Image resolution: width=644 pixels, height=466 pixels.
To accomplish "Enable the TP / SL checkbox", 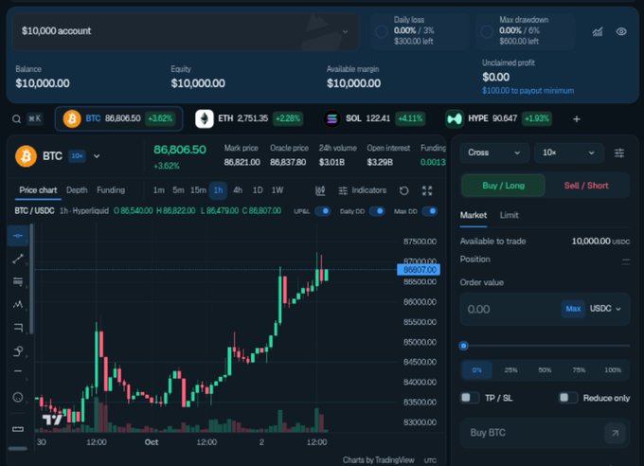I will pyautogui.click(x=470, y=398).
